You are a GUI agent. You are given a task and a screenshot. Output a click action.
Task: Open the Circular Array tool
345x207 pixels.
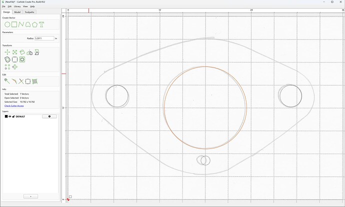coord(14,67)
